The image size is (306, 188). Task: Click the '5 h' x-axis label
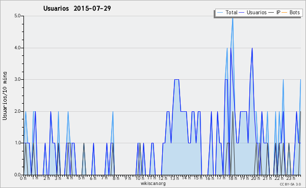[82, 178]
